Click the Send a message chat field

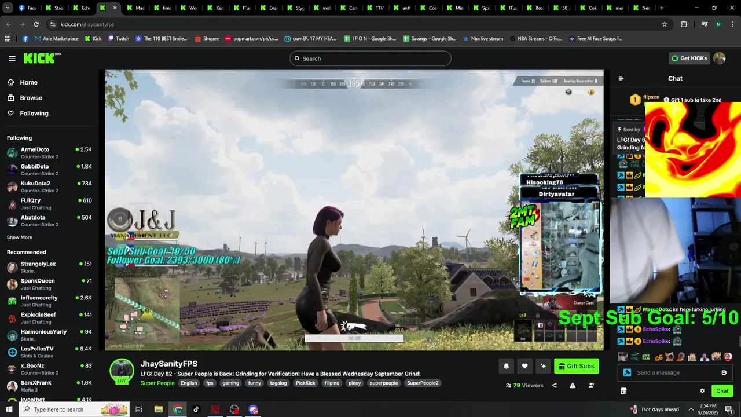674,372
